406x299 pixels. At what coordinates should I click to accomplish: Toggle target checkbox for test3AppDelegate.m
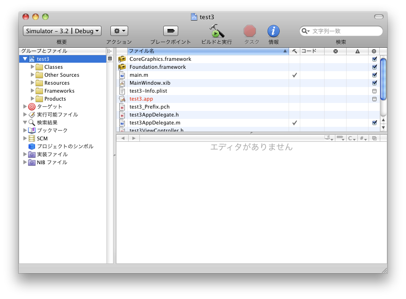(x=374, y=123)
